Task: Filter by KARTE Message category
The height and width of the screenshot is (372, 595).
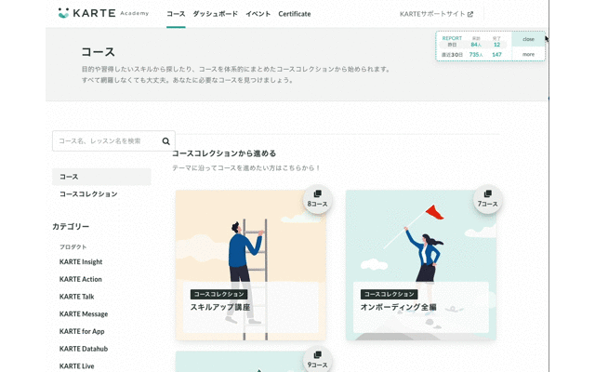Action: coord(84,314)
